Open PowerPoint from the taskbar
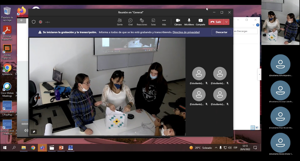 click(x=61, y=148)
